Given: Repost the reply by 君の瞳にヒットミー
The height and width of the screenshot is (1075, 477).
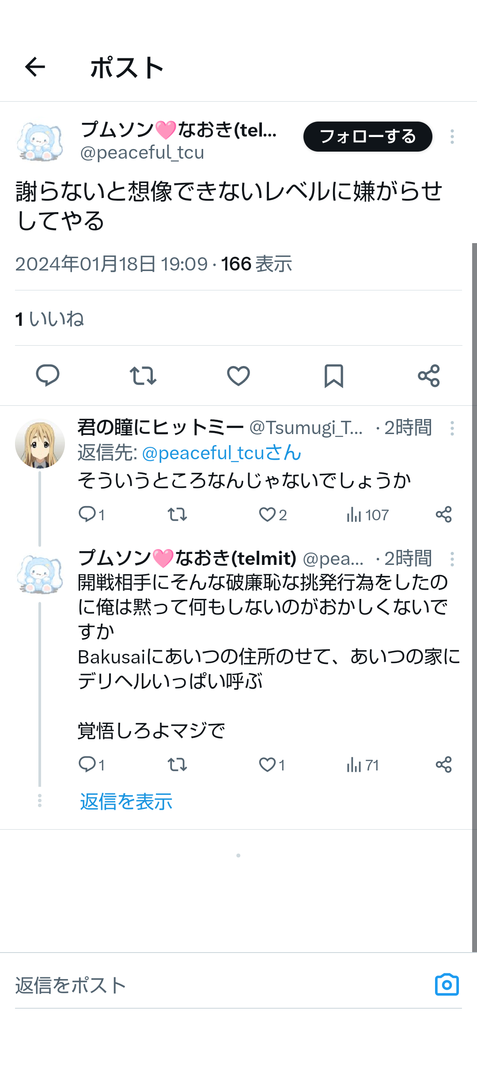Looking at the screenshot, I should coord(177,515).
